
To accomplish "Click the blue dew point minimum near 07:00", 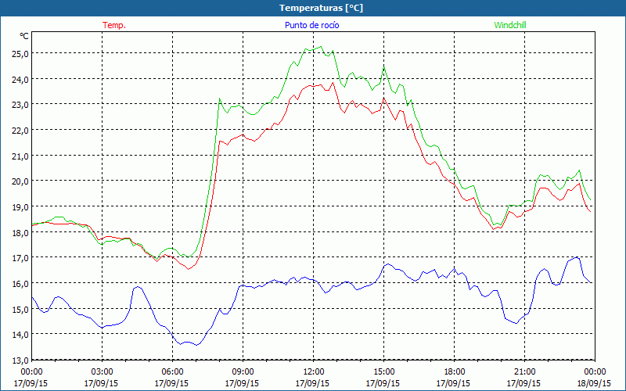I will pyautogui.click(x=196, y=345).
